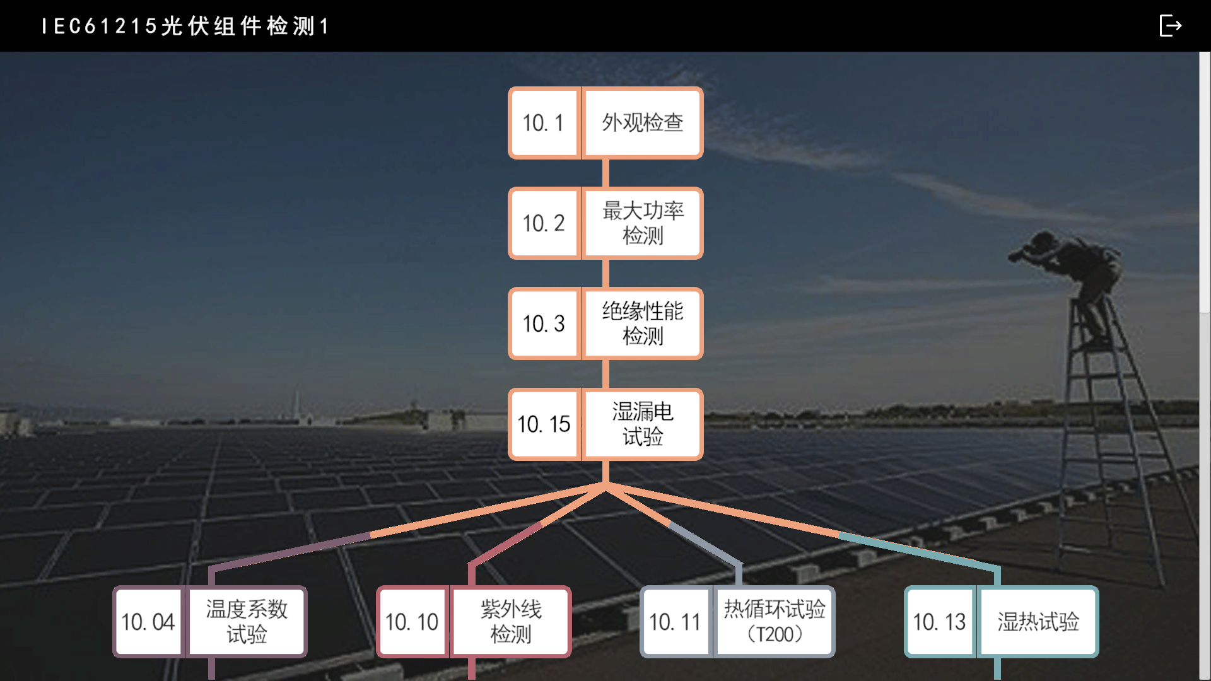1211x681 pixels.
Task: Select the 10.15 number cell
Action: click(x=544, y=424)
